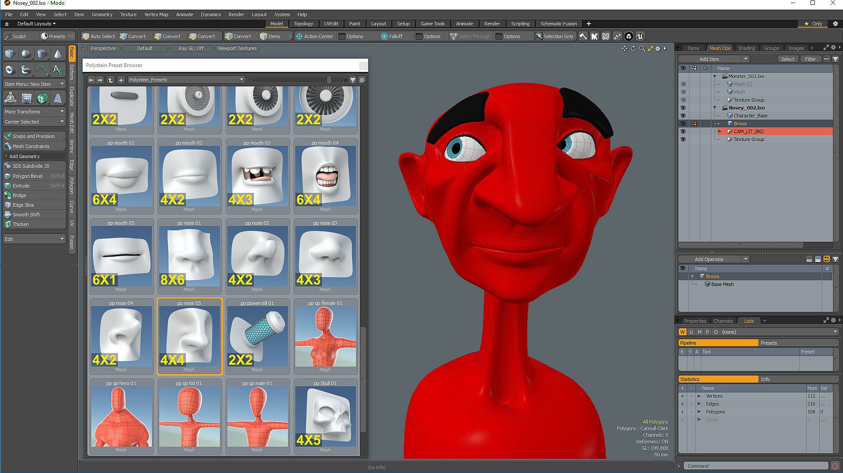Hide the Character_Base layer visibility

683,116
